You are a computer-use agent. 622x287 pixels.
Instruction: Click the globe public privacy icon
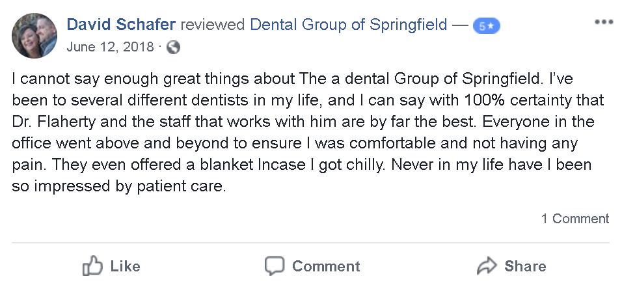(x=173, y=47)
